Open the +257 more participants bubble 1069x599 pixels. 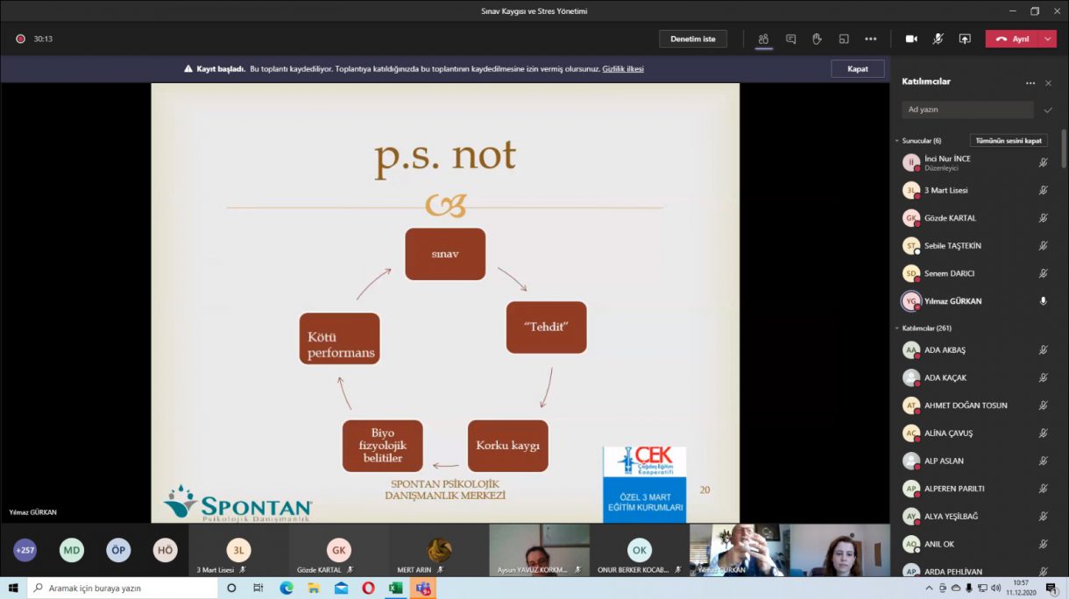click(x=25, y=550)
